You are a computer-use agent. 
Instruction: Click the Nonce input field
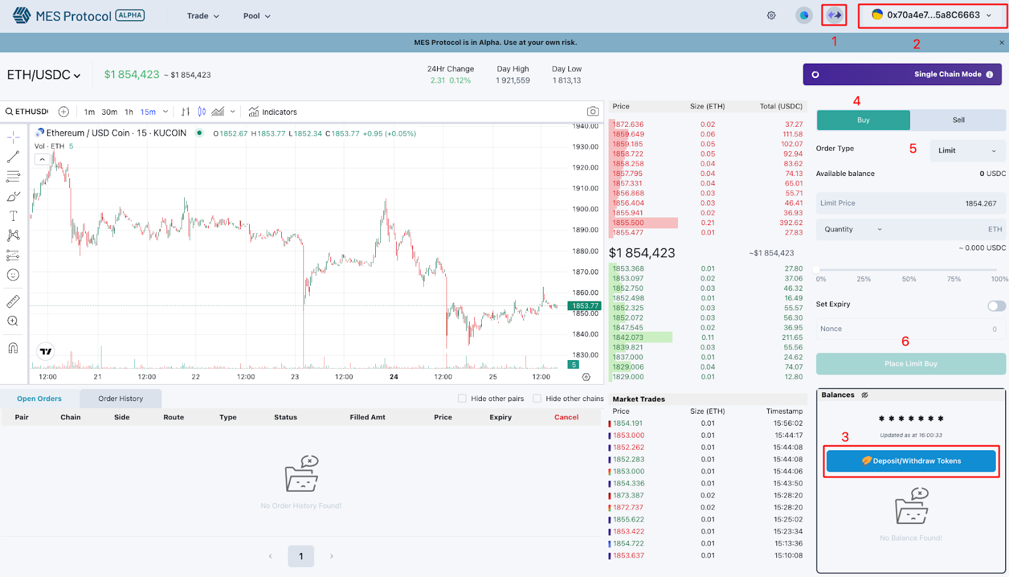click(911, 329)
